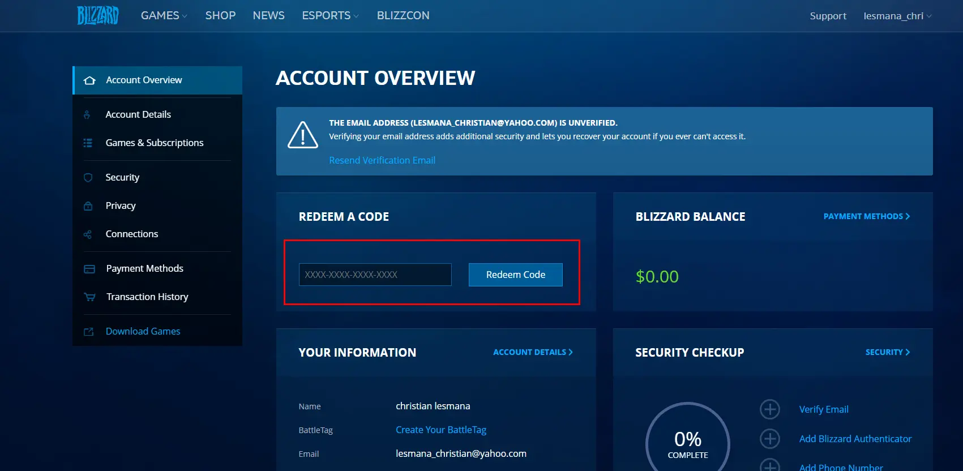The width and height of the screenshot is (963, 471).
Task: Click the plus icon beside Add Blizzard Authenticator
Action: [769, 439]
